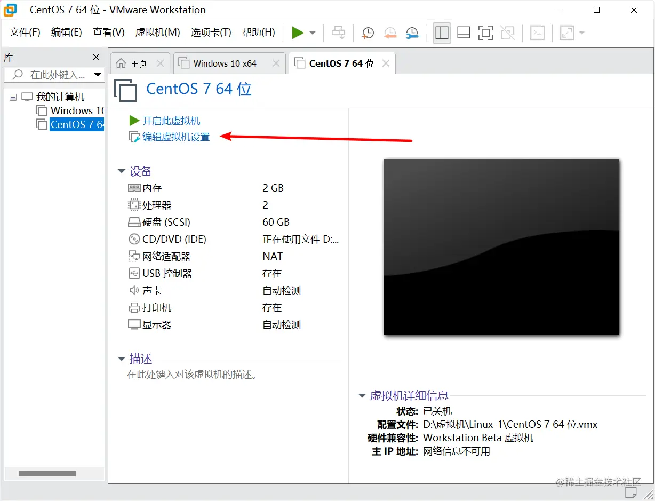This screenshot has width=655, height=501.
Task: Click the green power-on toolbar button
Action: [298, 33]
